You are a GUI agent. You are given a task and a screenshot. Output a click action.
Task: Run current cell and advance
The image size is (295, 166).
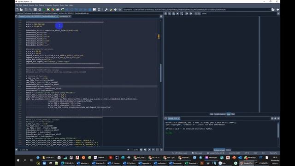(53, 9)
